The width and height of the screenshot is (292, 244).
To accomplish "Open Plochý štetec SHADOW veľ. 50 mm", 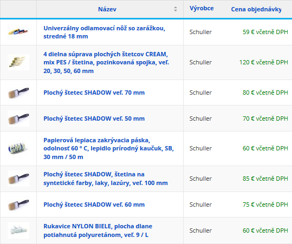I will tap(94, 118).
